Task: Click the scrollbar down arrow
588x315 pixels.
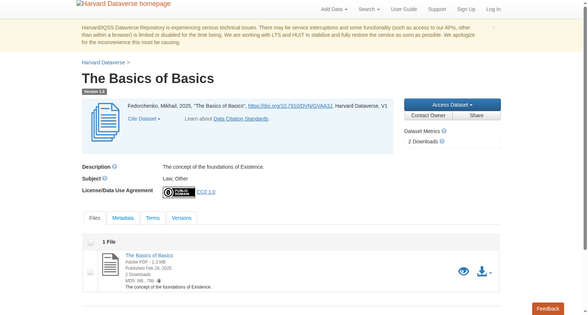Action: tap(585, 312)
